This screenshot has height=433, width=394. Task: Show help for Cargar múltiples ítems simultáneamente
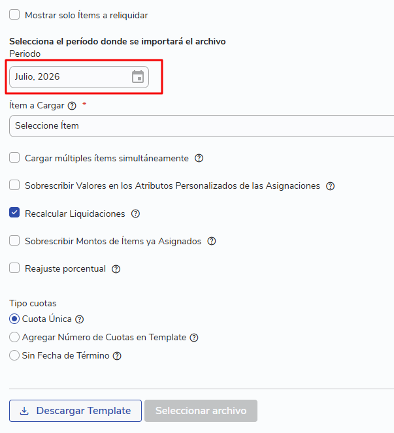coord(199,158)
